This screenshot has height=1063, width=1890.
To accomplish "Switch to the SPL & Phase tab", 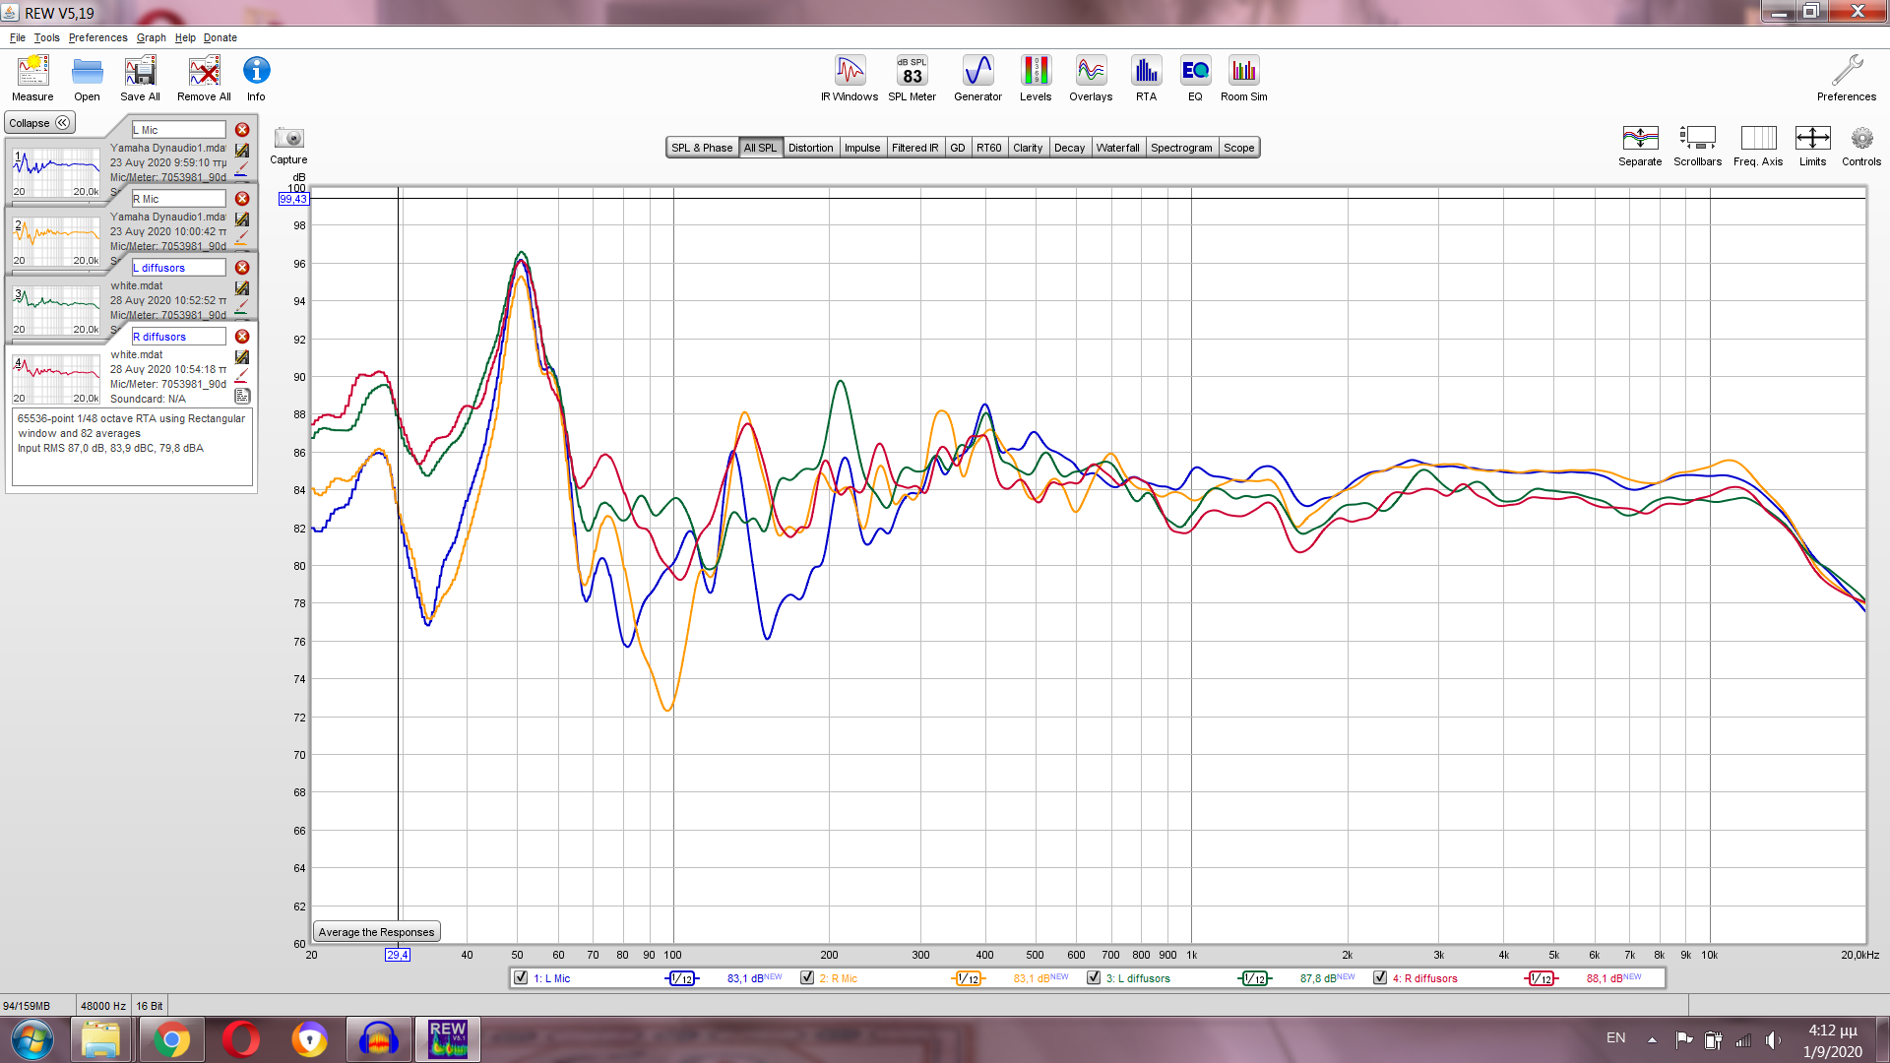I will [x=702, y=148].
